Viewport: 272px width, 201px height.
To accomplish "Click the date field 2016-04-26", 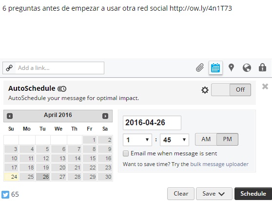I will pos(152,123).
